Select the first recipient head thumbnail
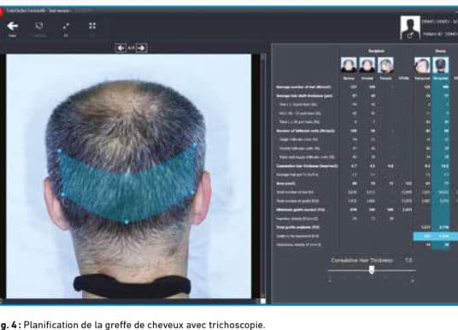458x330 pixels. coord(349,65)
